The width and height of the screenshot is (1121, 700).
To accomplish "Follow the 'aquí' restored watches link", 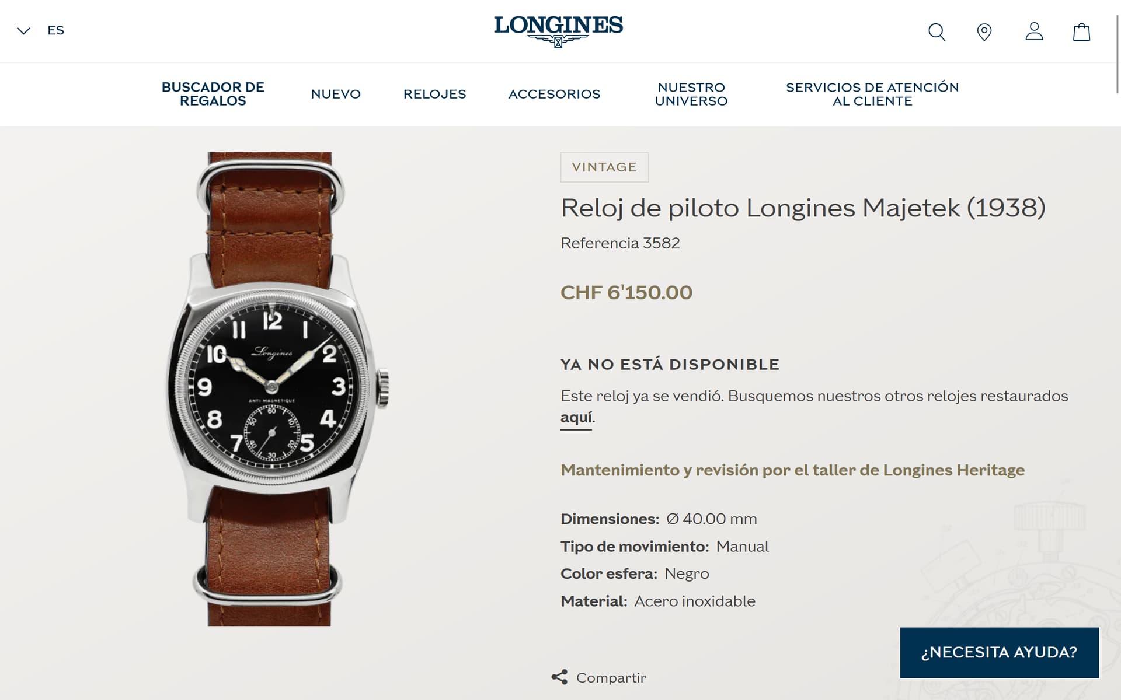I will (576, 418).
